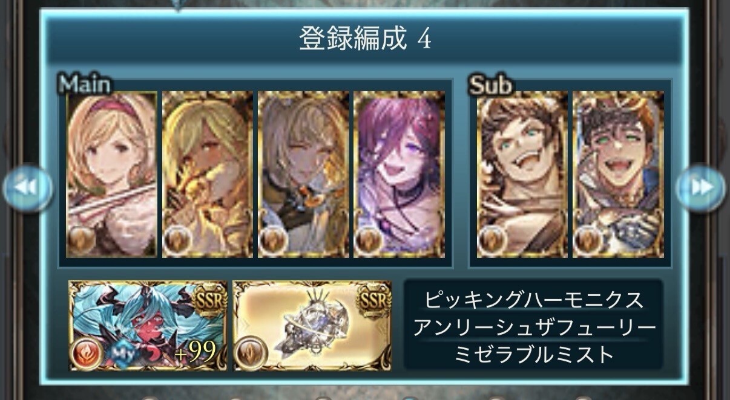This screenshot has width=730, height=400.
Task: Go to the previous registered party
Action: (x=27, y=187)
